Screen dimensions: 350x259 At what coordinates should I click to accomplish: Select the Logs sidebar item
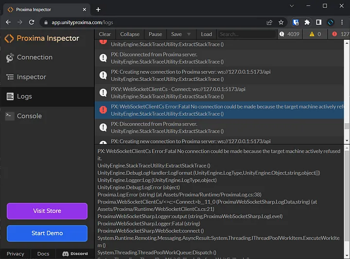(47, 97)
